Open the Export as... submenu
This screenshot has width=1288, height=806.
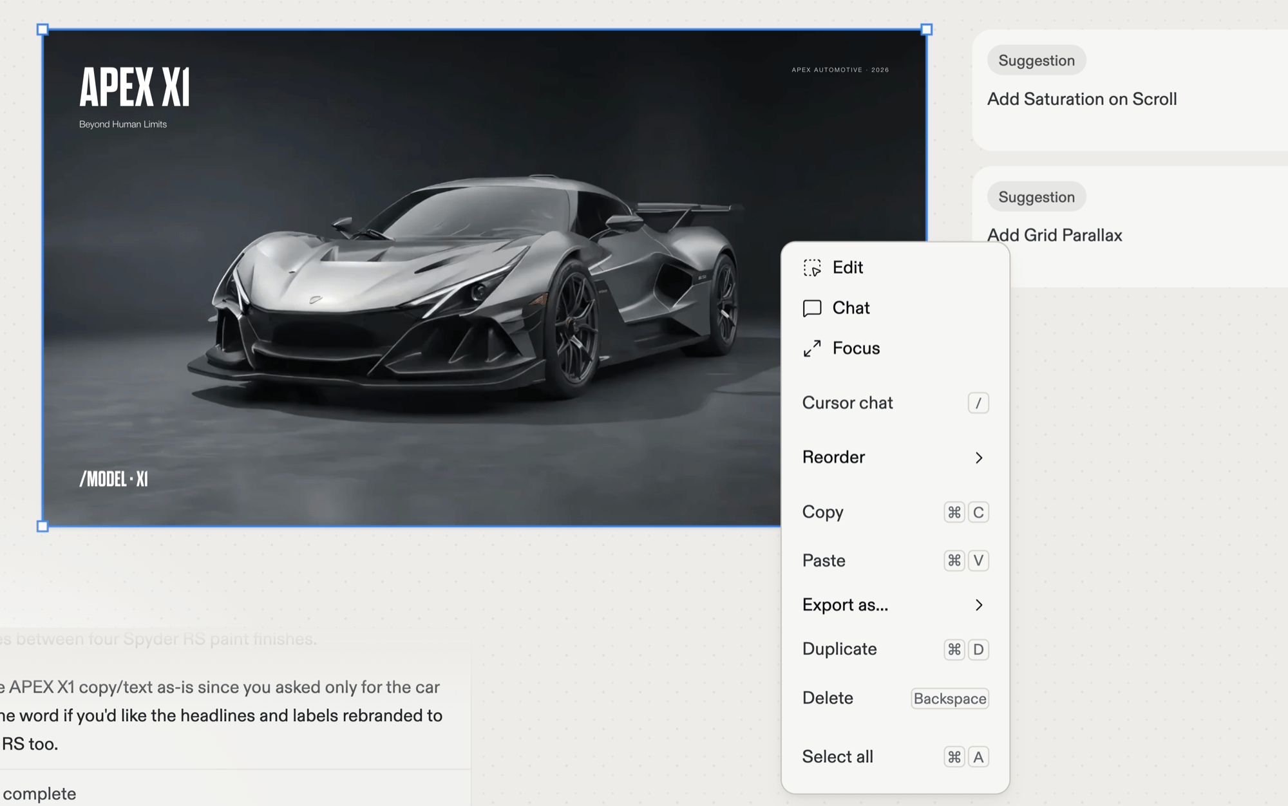coord(895,605)
